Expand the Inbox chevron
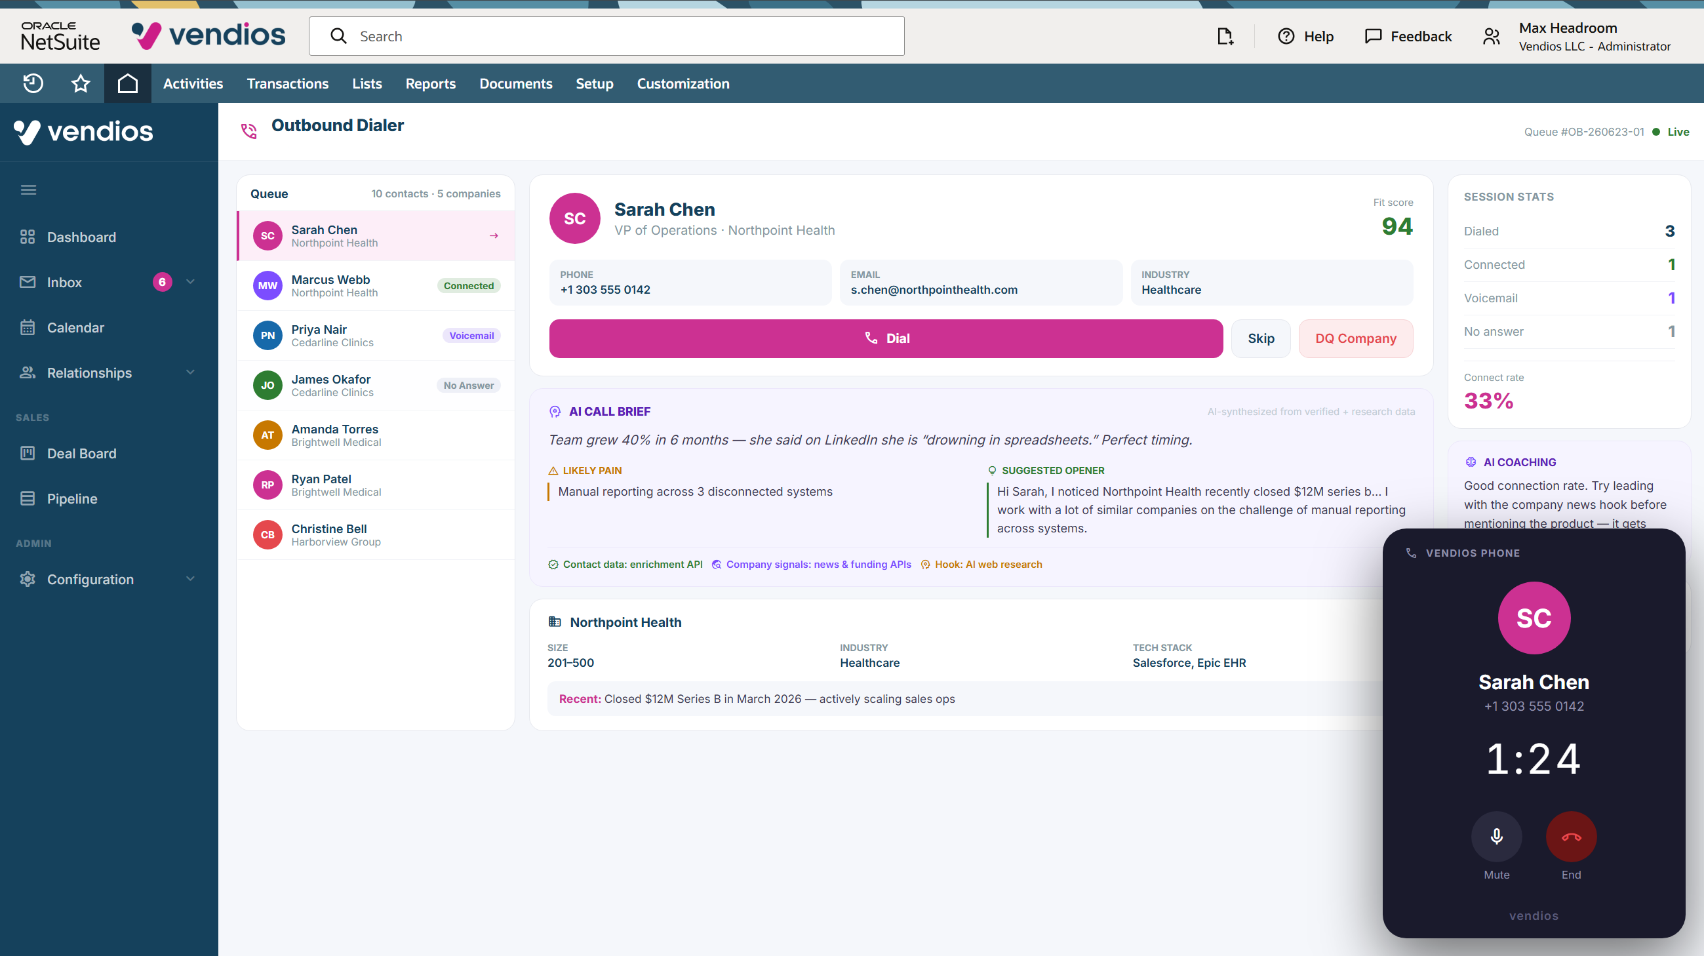 click(191, 282)
